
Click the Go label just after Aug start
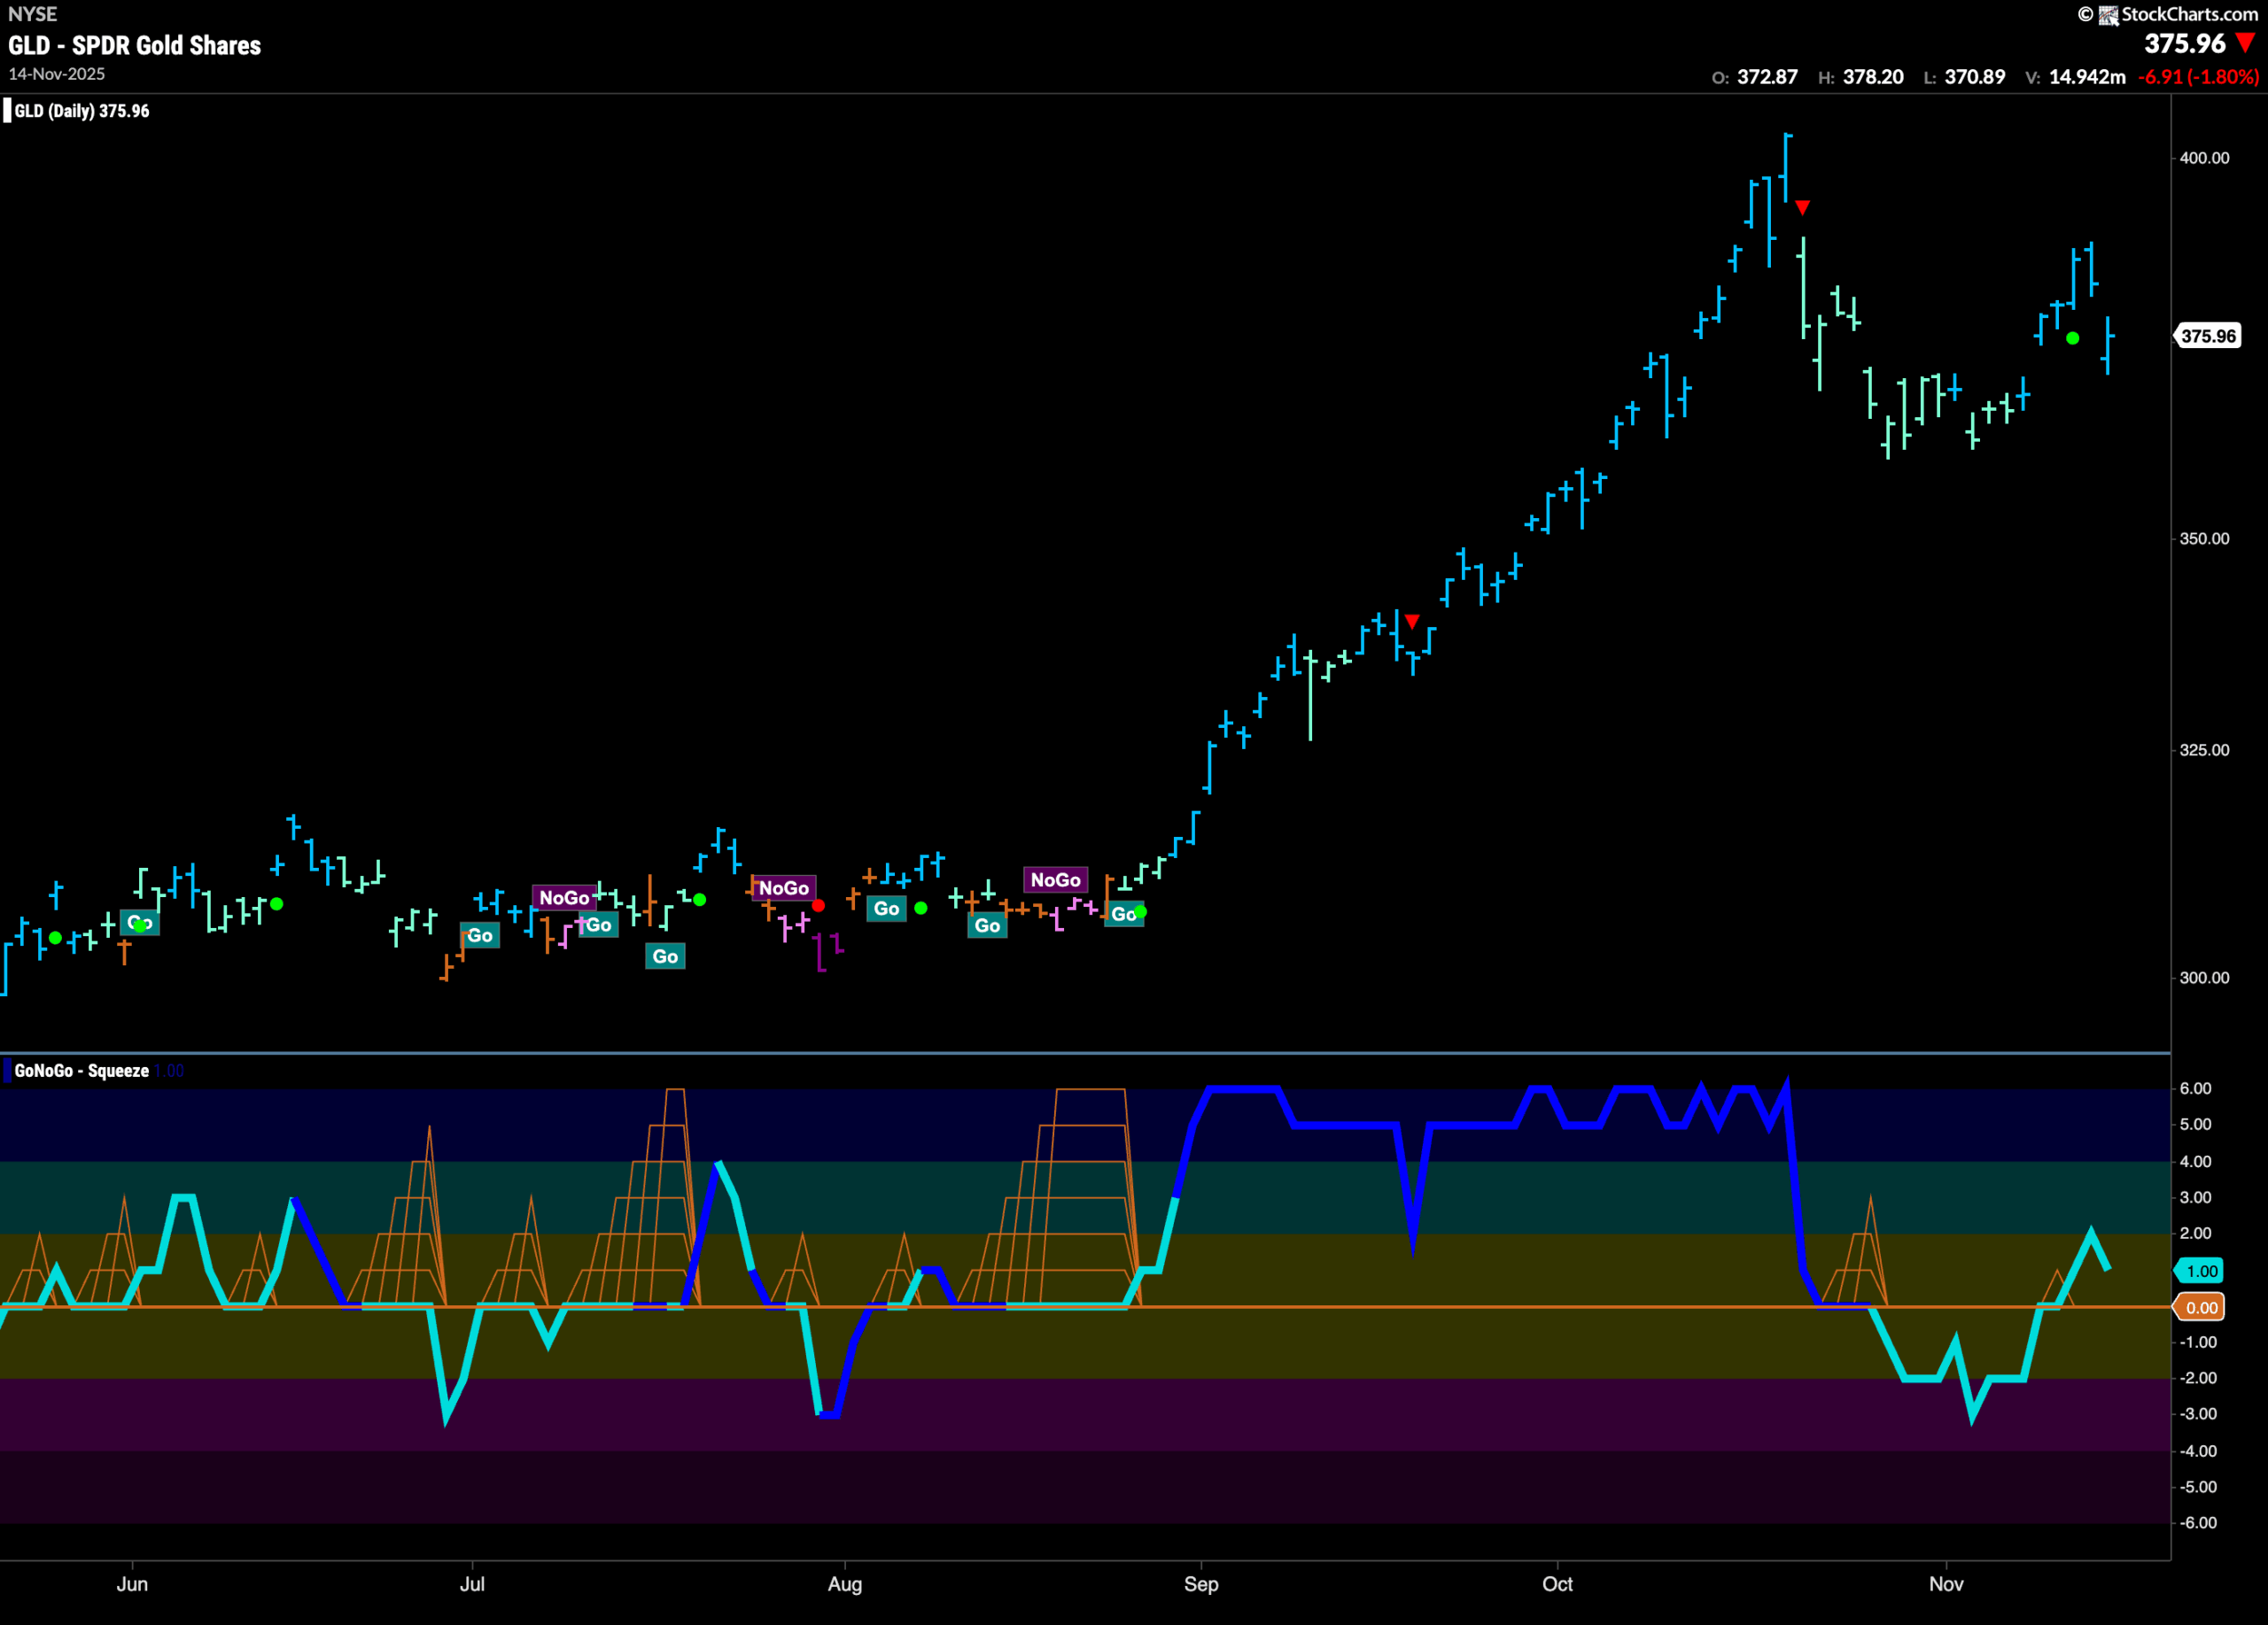[x=886, y=909]
